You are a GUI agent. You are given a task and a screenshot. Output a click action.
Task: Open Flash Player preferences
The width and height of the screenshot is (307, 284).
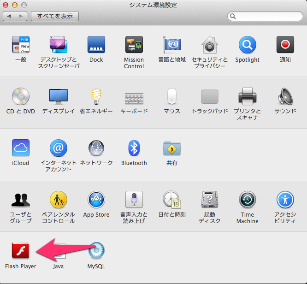tap(20, 251)
